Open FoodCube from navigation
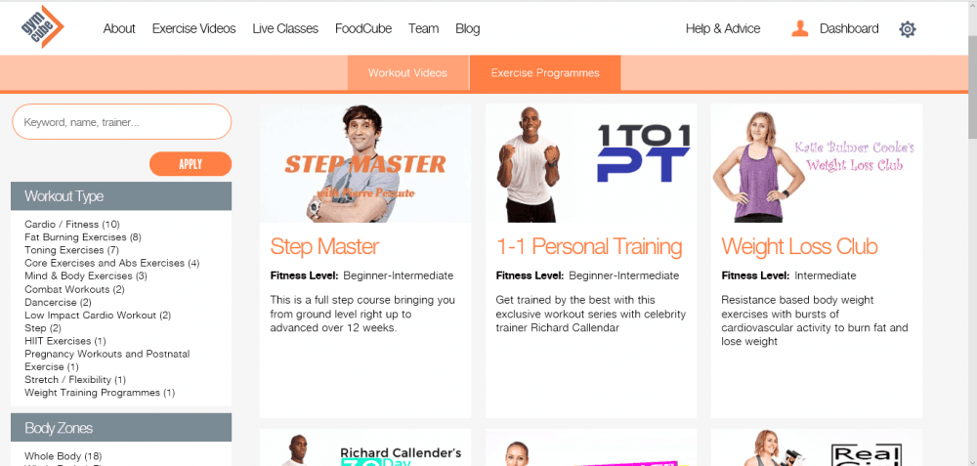Viewport: 977px width, 466px height. [363, 28]
